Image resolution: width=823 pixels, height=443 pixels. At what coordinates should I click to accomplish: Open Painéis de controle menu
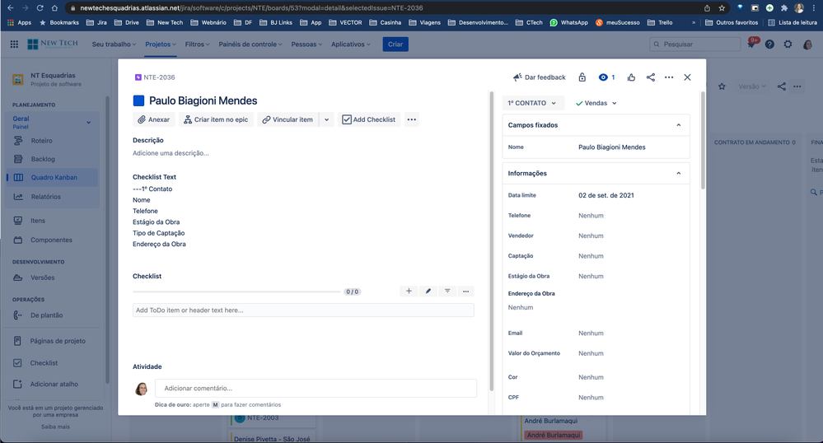coord(250,44)
